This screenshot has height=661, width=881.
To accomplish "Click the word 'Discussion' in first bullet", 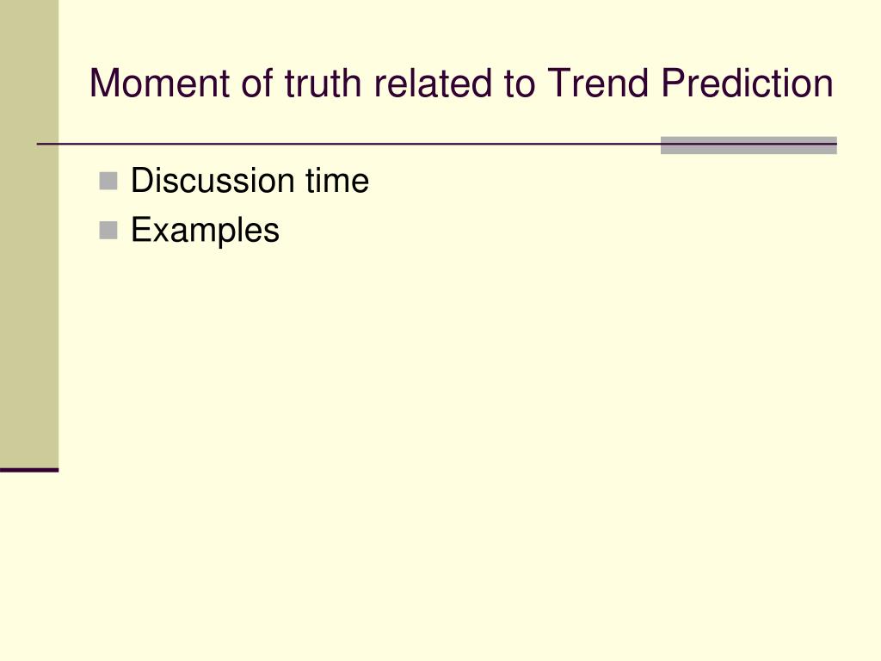I will click(213, 181).
